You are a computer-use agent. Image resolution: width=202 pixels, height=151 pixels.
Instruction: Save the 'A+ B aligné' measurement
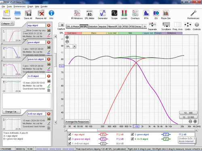49,81
